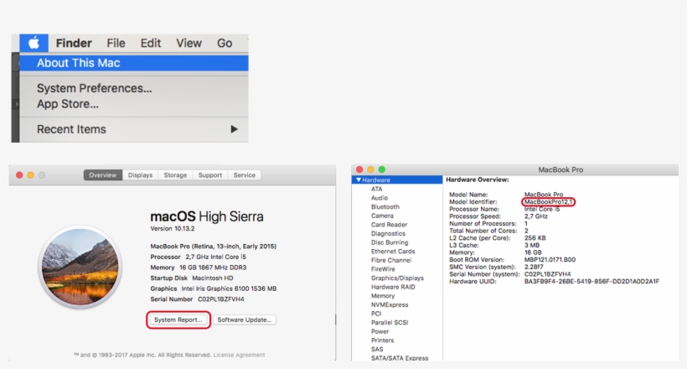The height and width of the screenshot is (369, 687).
Task: Open the Edit menu
Action: (x=150, y=43)
